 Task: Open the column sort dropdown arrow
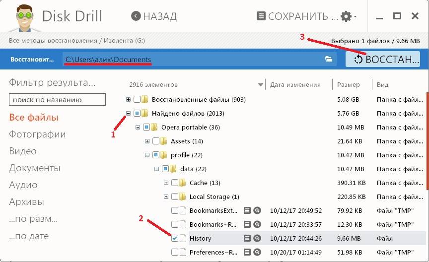[x=261, y=85]
